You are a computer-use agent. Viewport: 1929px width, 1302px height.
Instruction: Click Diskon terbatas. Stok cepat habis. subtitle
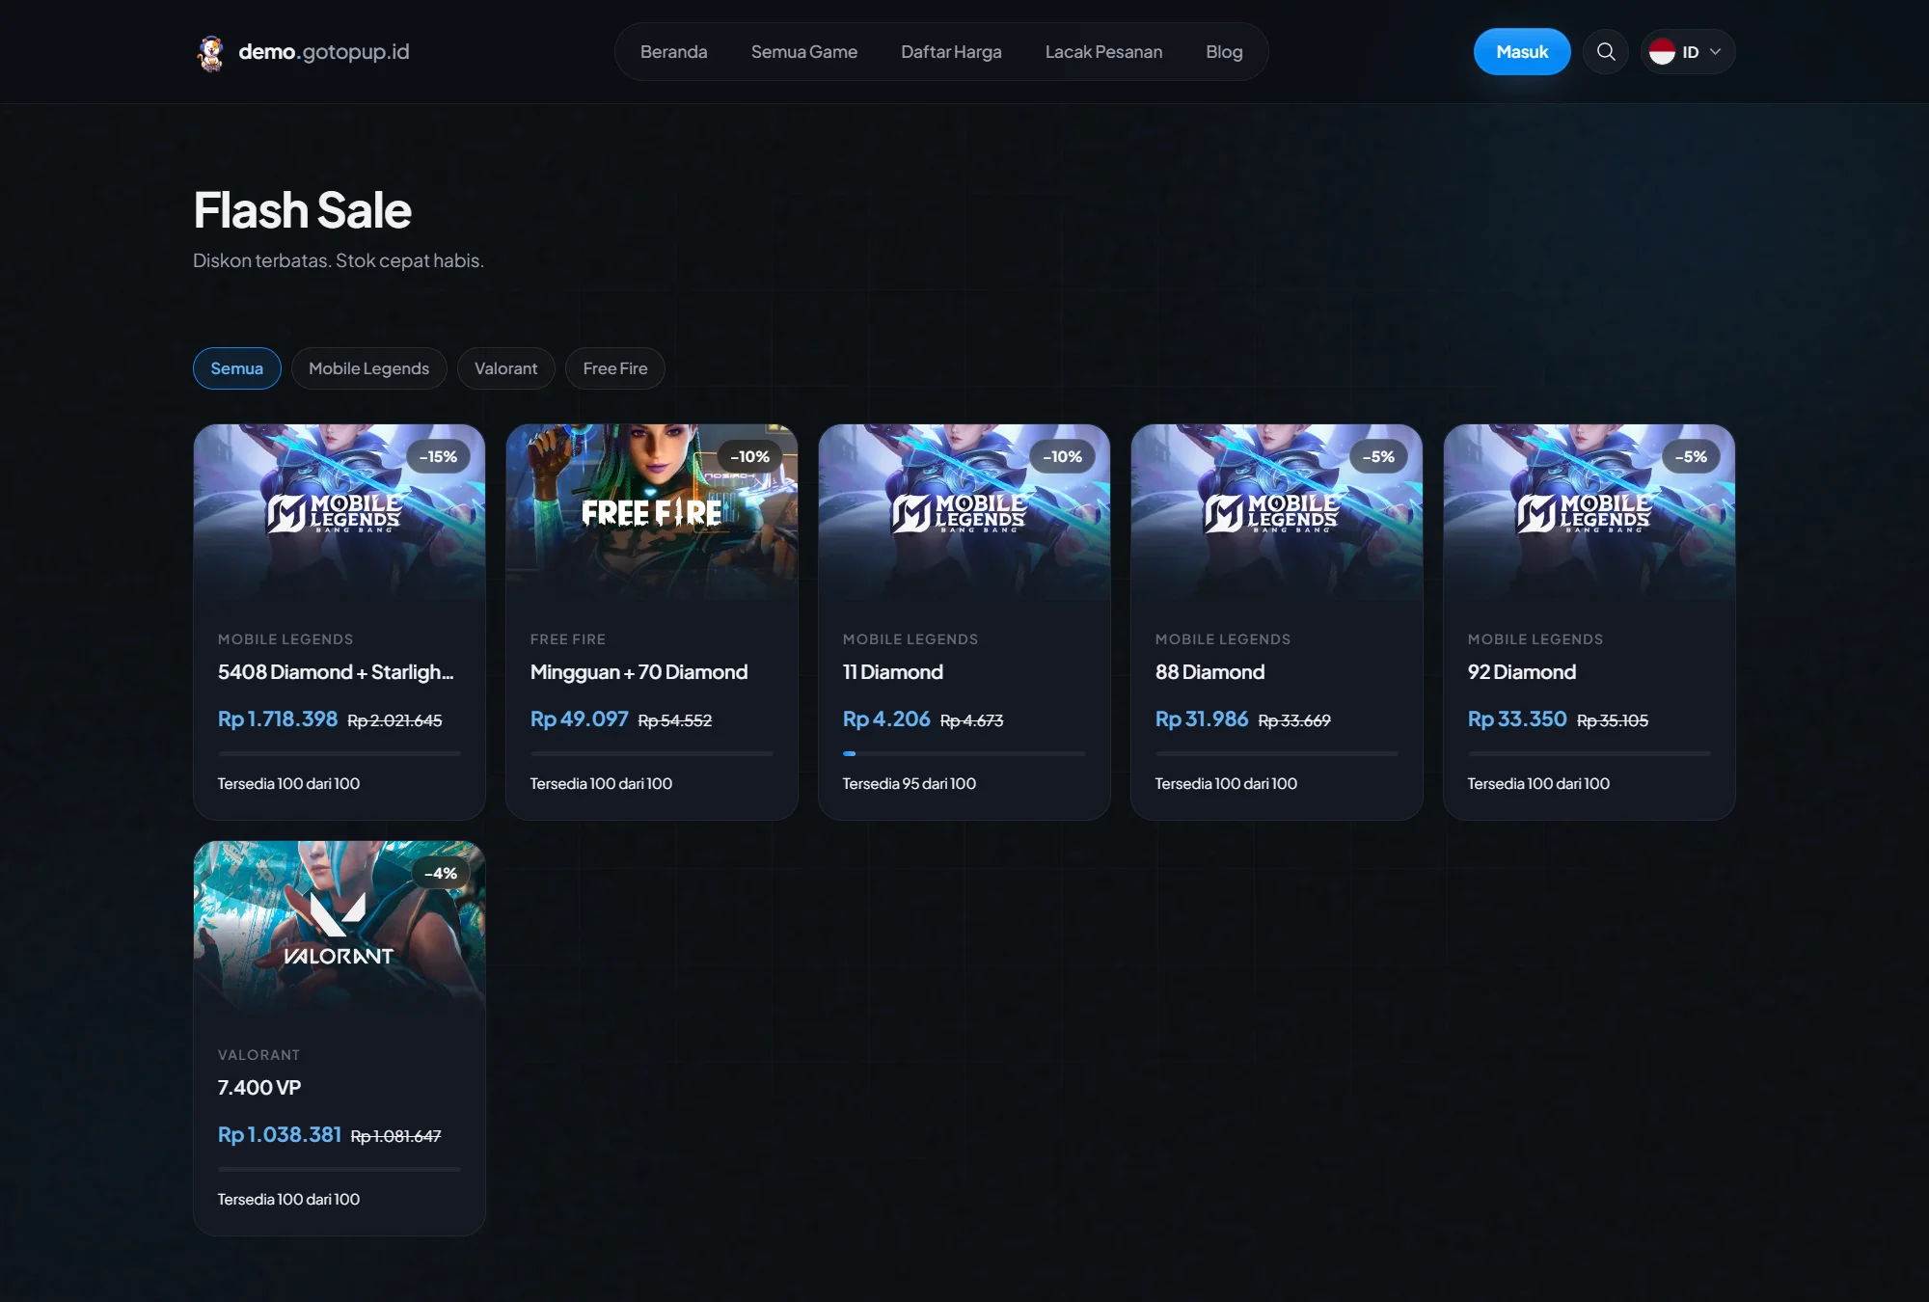(339, 260)
